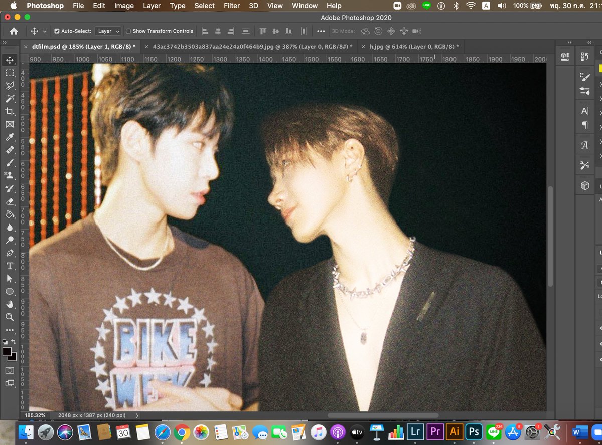Open Move tool preset picker arrow

(45, 31)
